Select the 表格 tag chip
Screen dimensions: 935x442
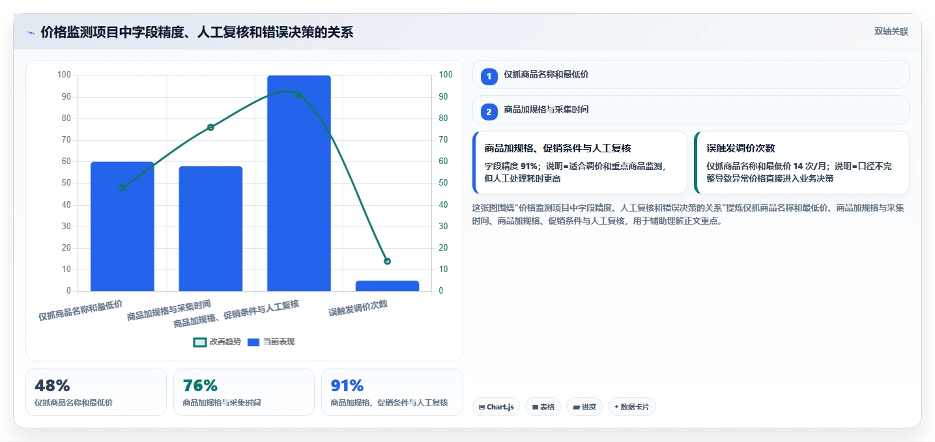(543, 407)
